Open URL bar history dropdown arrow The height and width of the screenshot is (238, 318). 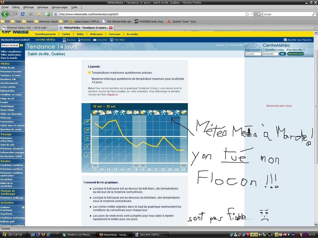pyautogui.click(x=252, y=14)
